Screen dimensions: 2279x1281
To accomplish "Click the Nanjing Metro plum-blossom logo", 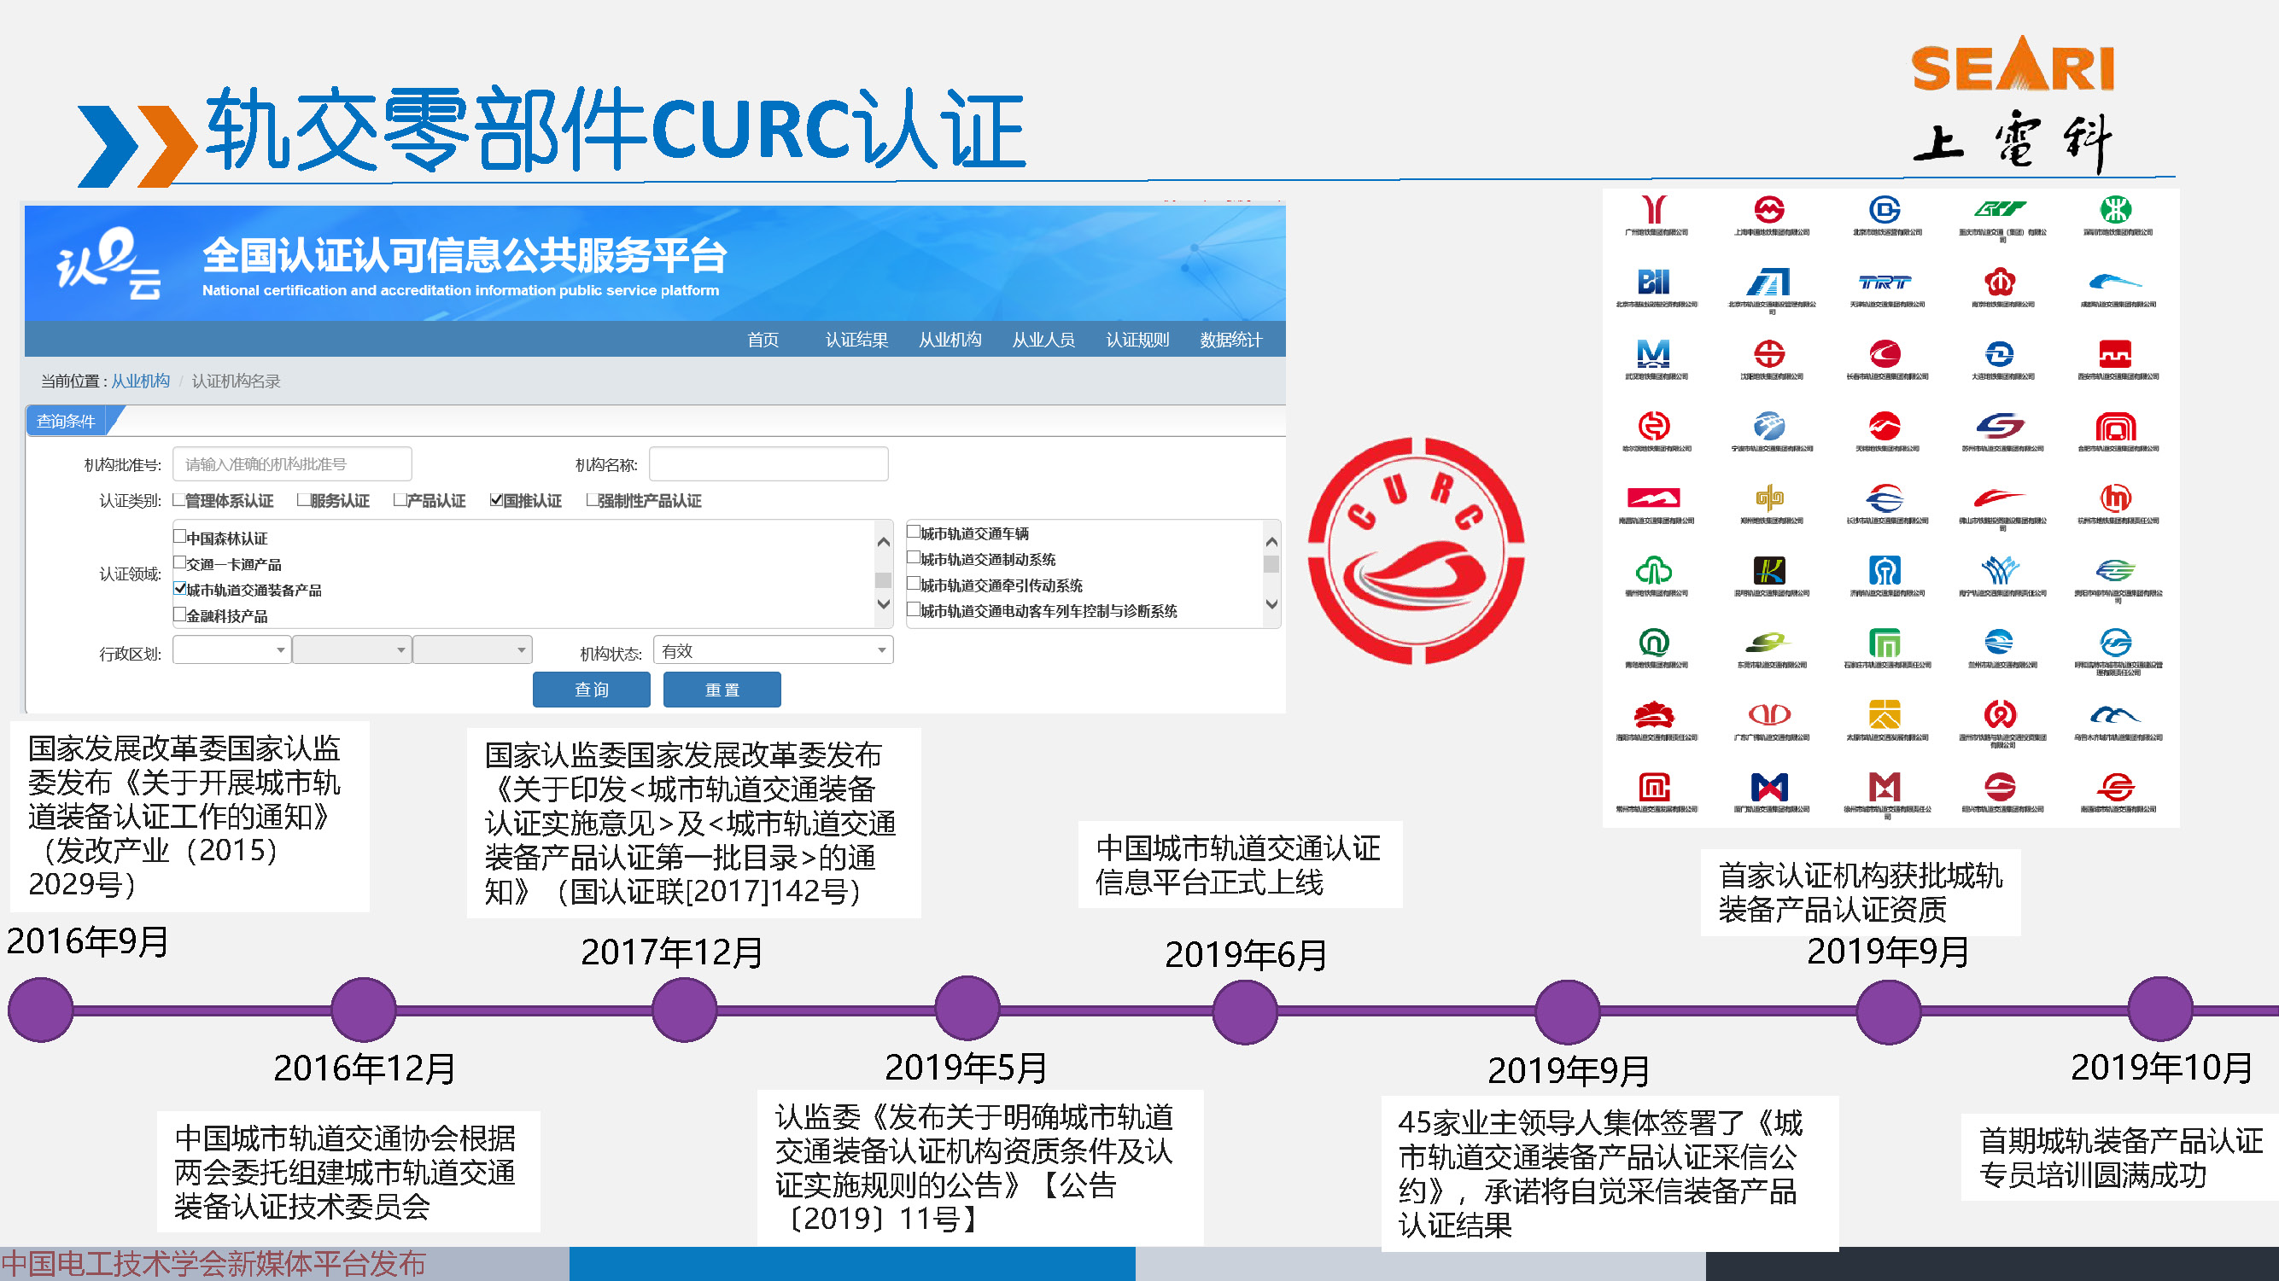I will 2001,282.
